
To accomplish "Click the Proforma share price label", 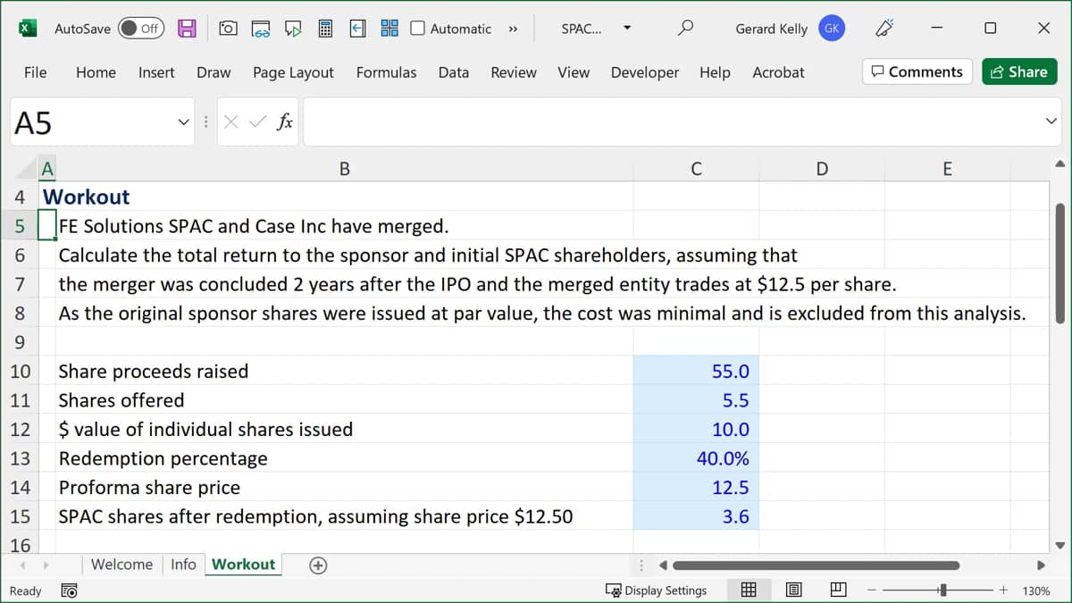I will [149, 487].
